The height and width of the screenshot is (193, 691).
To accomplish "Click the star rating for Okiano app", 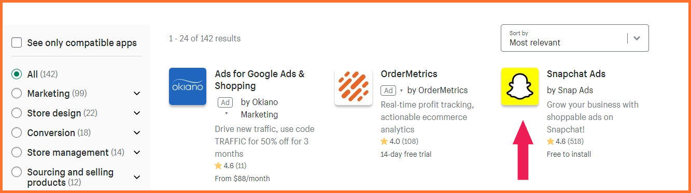I will pos(231,166).
